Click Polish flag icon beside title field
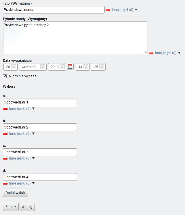Image resolution: width=185 pixels, height=215 pixels. pyautogui.click(x=108, y=9)
